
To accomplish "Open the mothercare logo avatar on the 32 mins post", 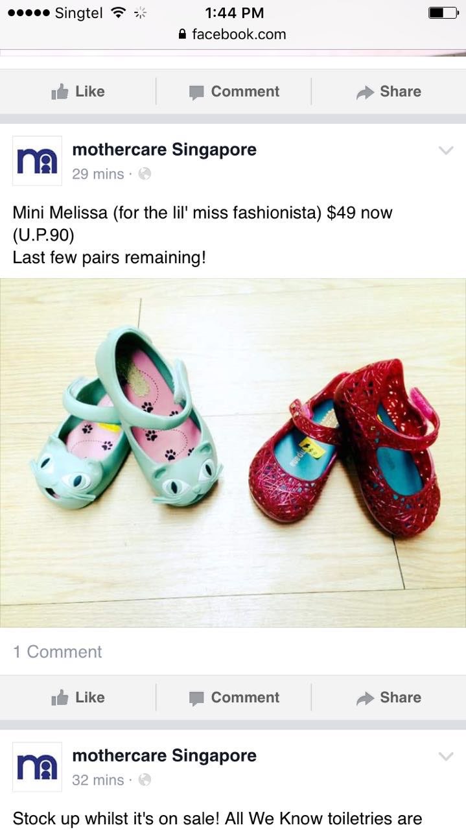I will 37,766.
